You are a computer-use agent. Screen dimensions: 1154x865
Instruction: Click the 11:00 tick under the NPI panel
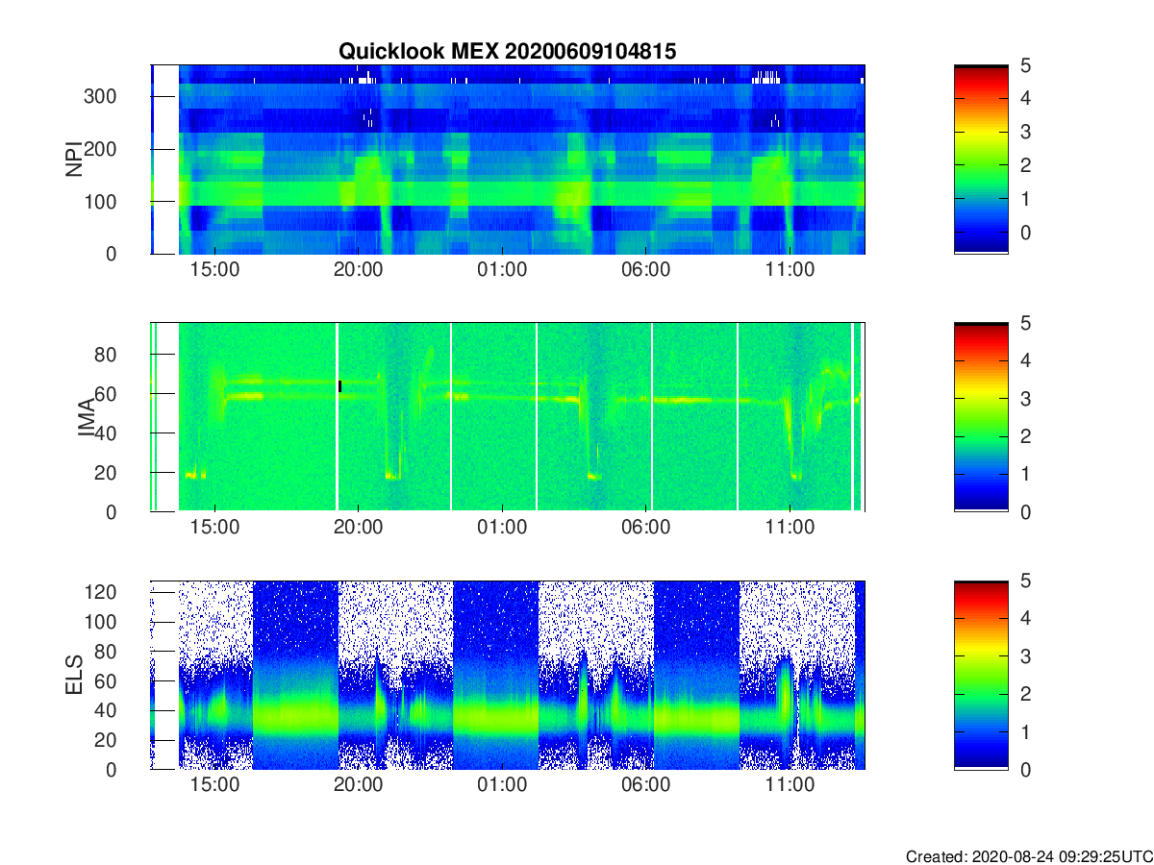coord(790,270)
